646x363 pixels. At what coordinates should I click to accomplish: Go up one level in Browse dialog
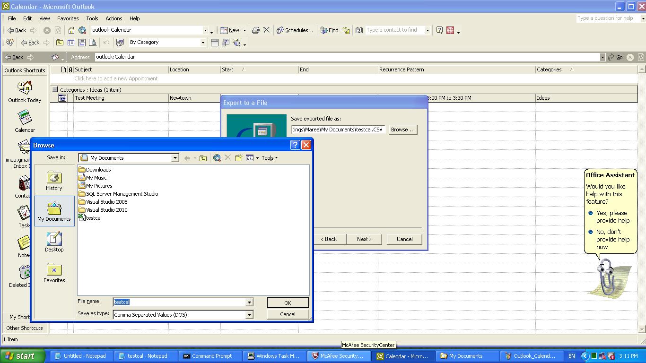pos(203,158)
